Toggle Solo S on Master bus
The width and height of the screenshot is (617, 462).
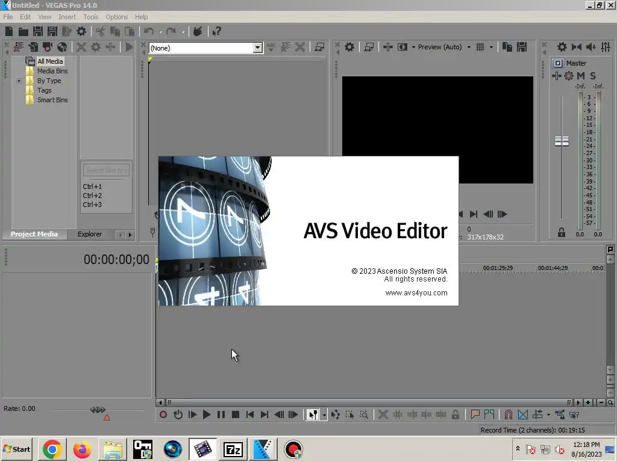coord(593,76)
